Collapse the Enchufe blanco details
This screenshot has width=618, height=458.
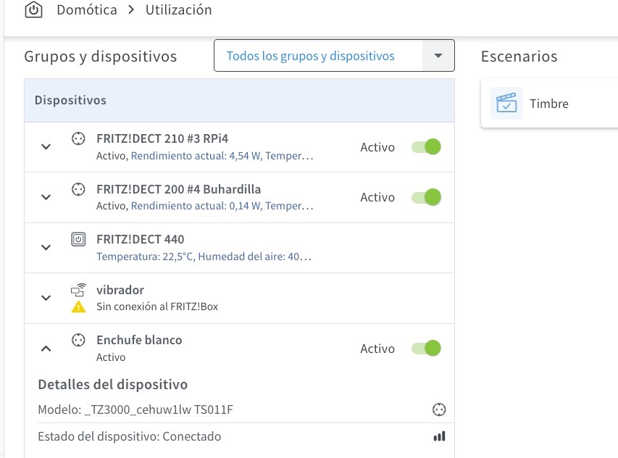(x=46, y=349)
